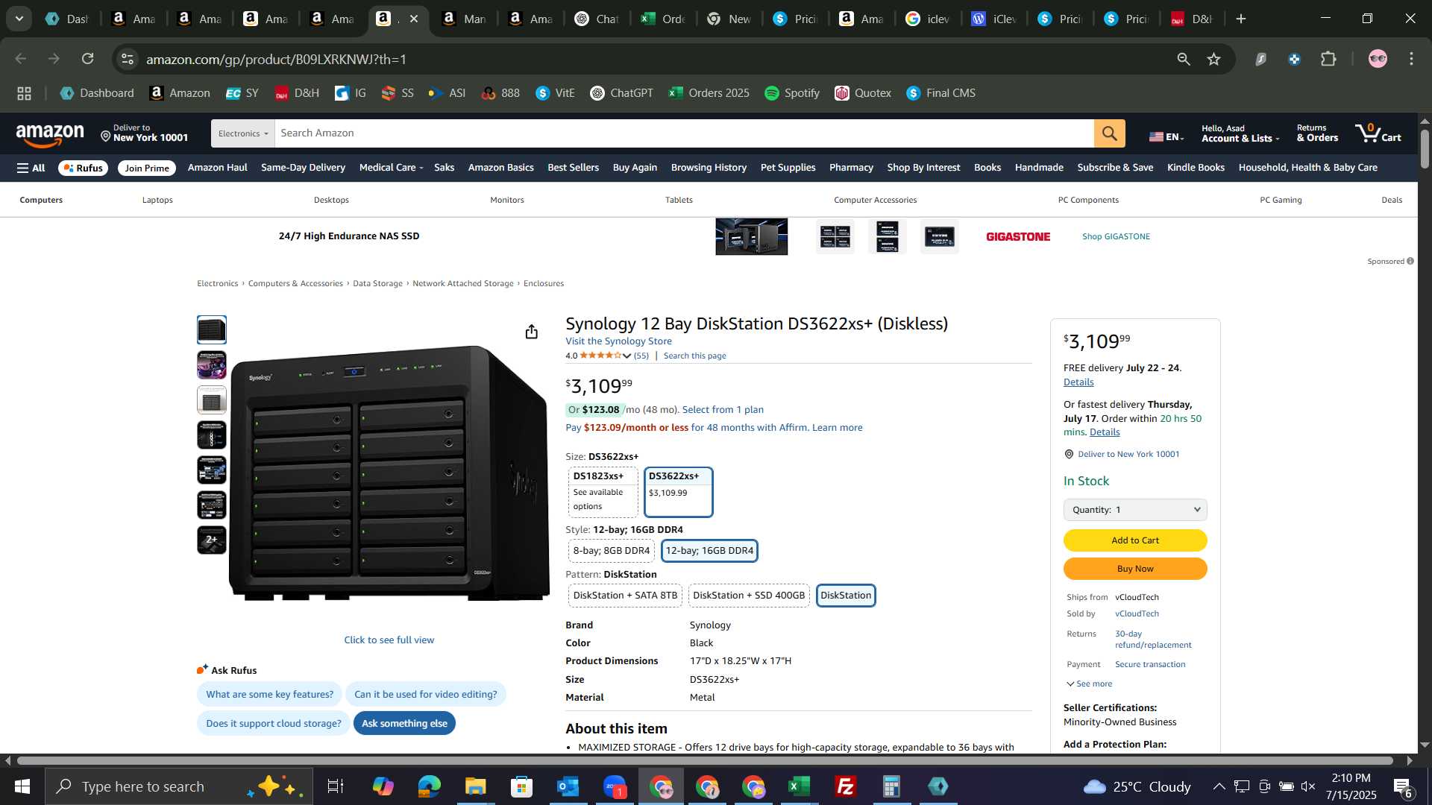The image size is (1432, 805).
Task: Open the bookmarks apps grid icon
Action: [24, 93]
